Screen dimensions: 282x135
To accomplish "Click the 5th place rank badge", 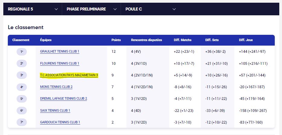I will (22, 99).
